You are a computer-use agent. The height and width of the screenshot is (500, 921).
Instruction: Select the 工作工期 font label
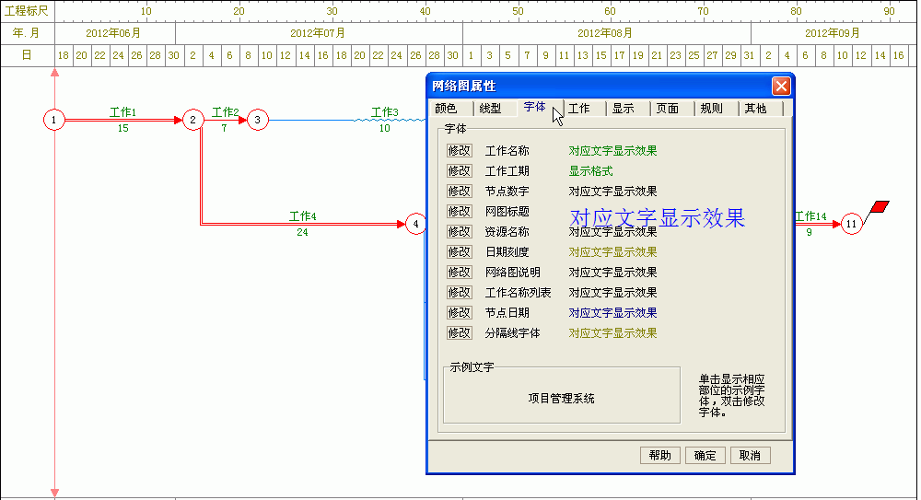(x=507, y=171)
